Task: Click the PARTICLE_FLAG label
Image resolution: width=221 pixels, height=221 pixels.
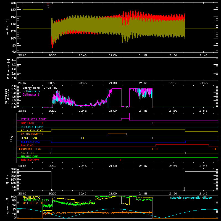Action: (x=31, y=149)
